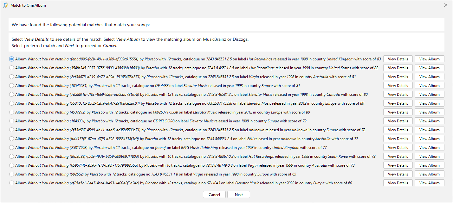The width and height of the screenshot is (453, 203).
Task: Select the United Kingdom Hut Recordings score 83 match
Action: [12, 59]
